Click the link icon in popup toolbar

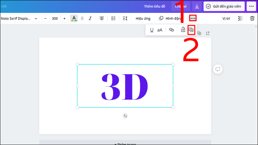172,30
